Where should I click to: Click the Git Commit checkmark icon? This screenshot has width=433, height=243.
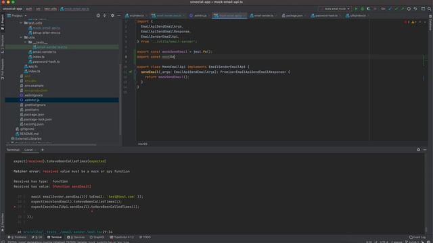[396, 9]
